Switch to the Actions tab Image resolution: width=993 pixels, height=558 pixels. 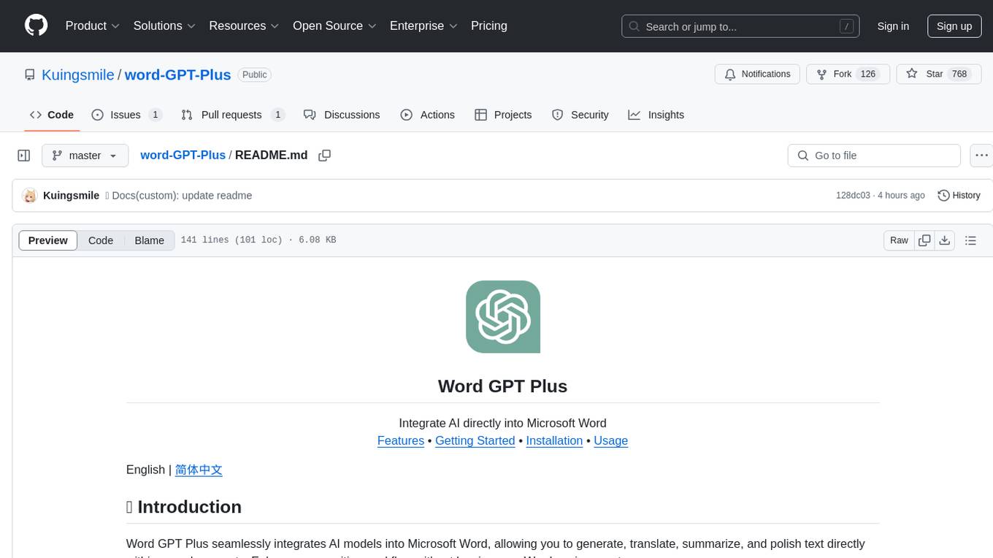427,115
